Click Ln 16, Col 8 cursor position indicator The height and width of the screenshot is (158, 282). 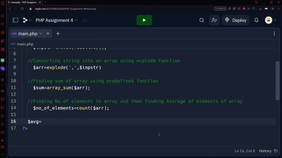(x=245, y=151)
